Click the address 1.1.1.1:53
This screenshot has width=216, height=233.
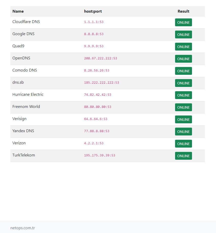94,22
